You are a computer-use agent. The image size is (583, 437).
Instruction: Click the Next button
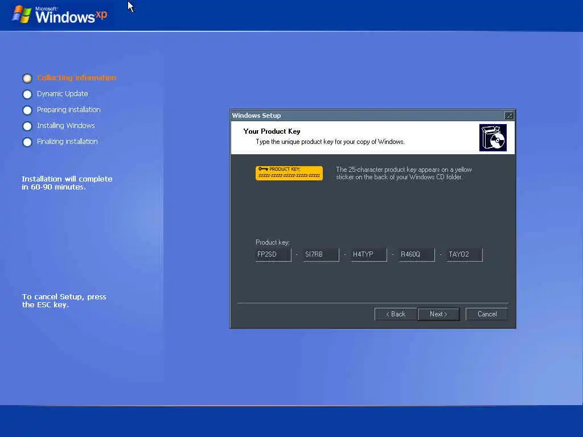[438, 314]
